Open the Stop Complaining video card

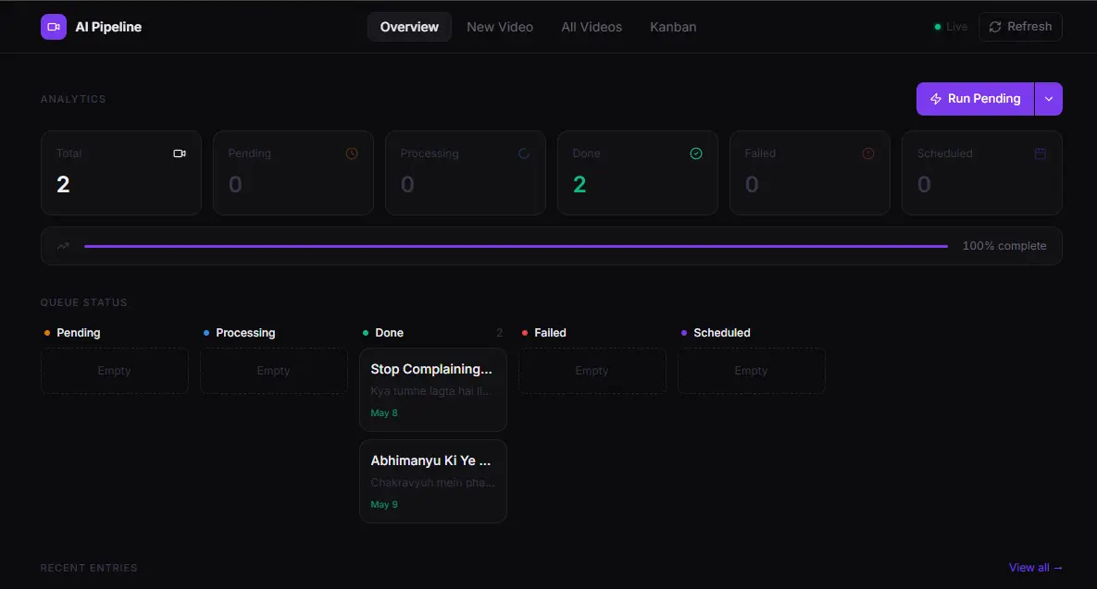(433, 390)
